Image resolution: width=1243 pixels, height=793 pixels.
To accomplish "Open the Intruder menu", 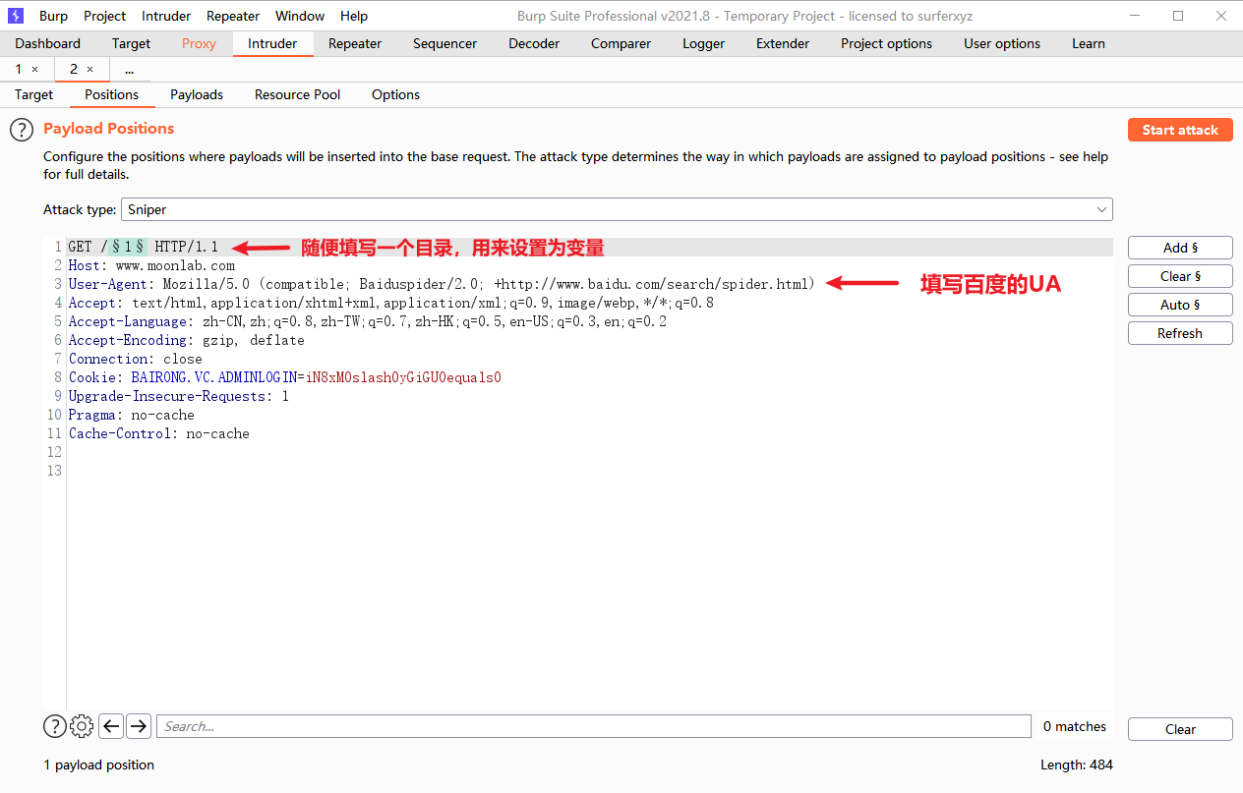I will (x=166, y=16).
